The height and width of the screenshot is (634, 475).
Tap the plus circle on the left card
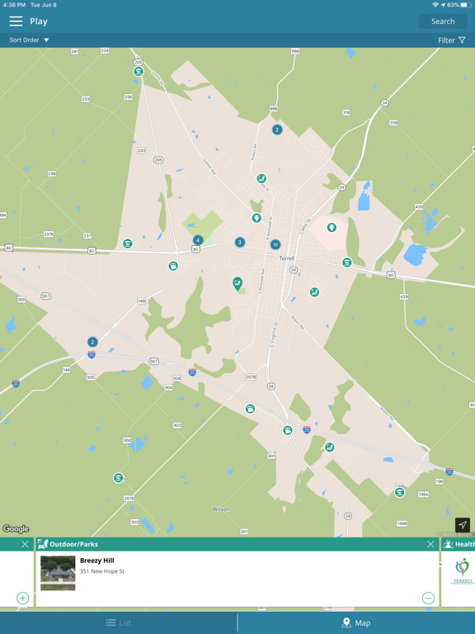pos(22,598)
